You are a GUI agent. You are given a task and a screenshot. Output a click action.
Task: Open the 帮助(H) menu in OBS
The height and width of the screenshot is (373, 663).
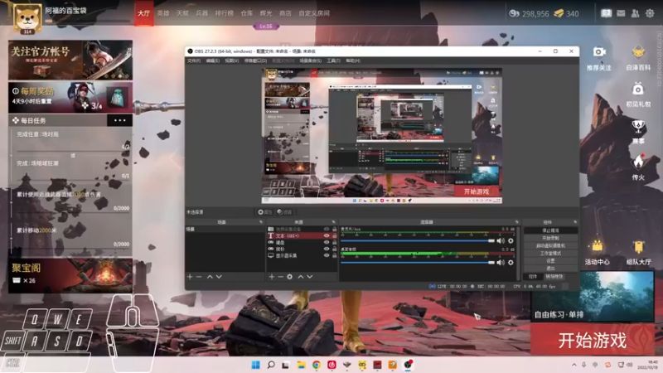353,61
